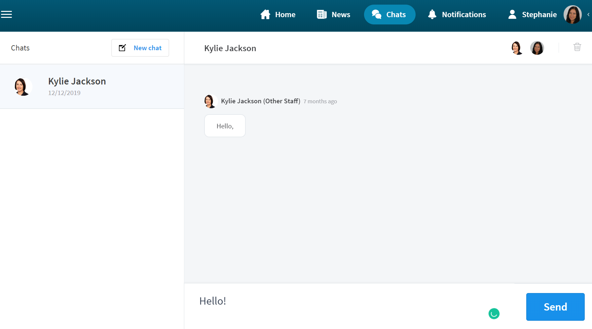Click Stephanie's profile photo in header
Screen dimensions: 592x329
[573, 15]
